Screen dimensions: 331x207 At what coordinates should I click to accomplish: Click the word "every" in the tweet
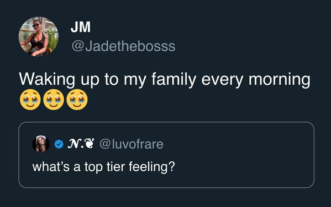click(x=222, y=80)
